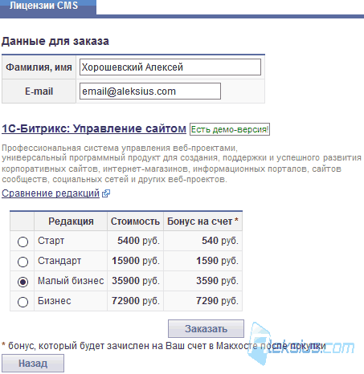Click the E-mail input field

click(x=150, y=91)
